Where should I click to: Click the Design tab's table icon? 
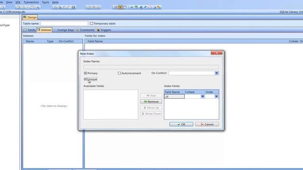coord(25,17)
